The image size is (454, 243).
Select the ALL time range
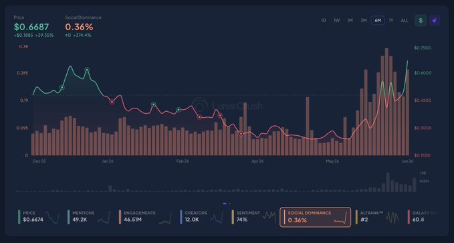pyautogui.click(x=405, y=21)
